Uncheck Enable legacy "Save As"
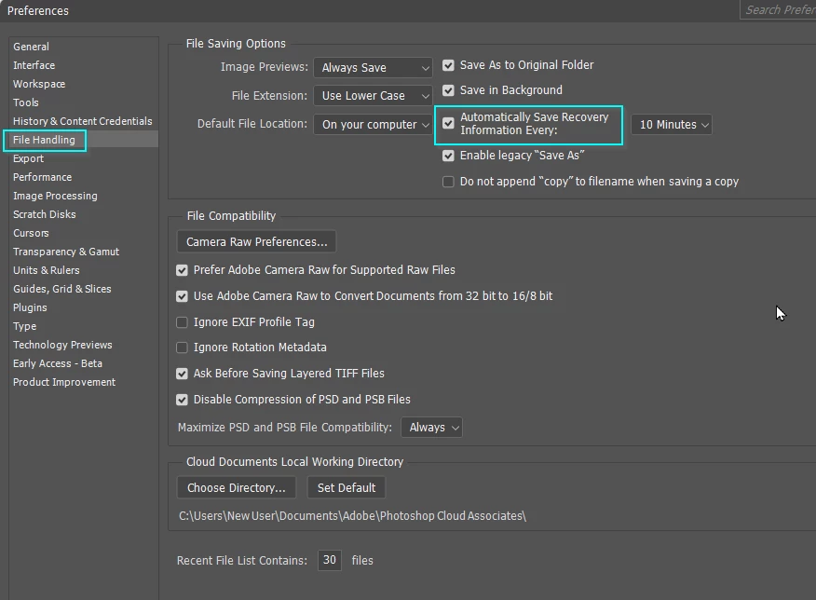 point(448,156)
